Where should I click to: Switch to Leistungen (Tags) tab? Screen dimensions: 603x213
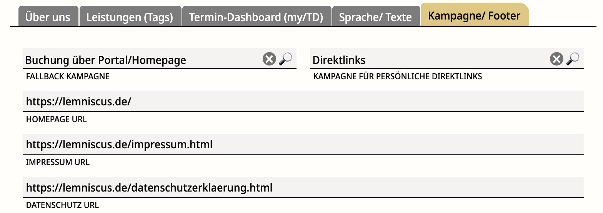click(x=130, y=16)
